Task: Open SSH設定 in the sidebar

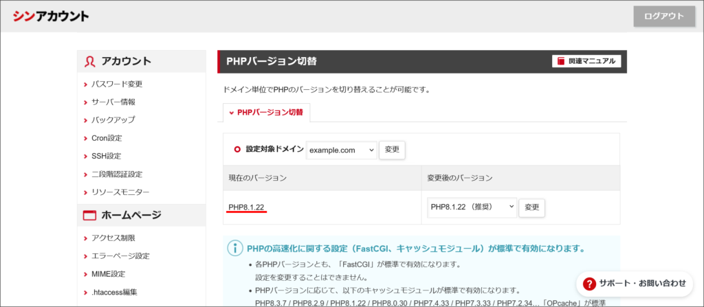Action: click(x=106, y=156)
